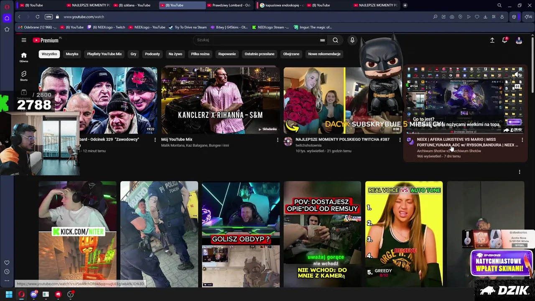Open Shorts in YouTube sidebar
This screenshot has height=301, width=535.
(x=24, y=76)
